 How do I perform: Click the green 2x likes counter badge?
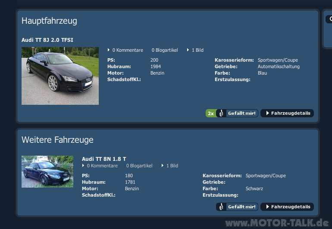(210, 113)
